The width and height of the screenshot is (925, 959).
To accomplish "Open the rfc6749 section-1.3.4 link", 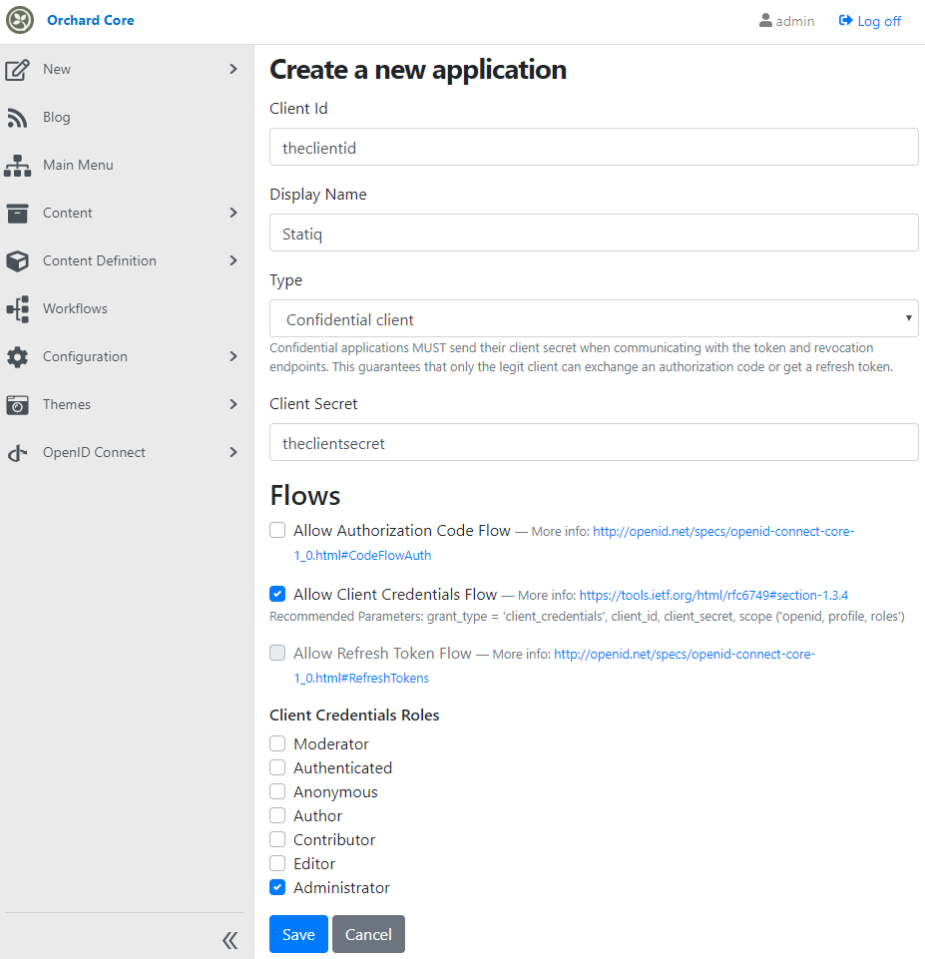I will tap(713, 595).
